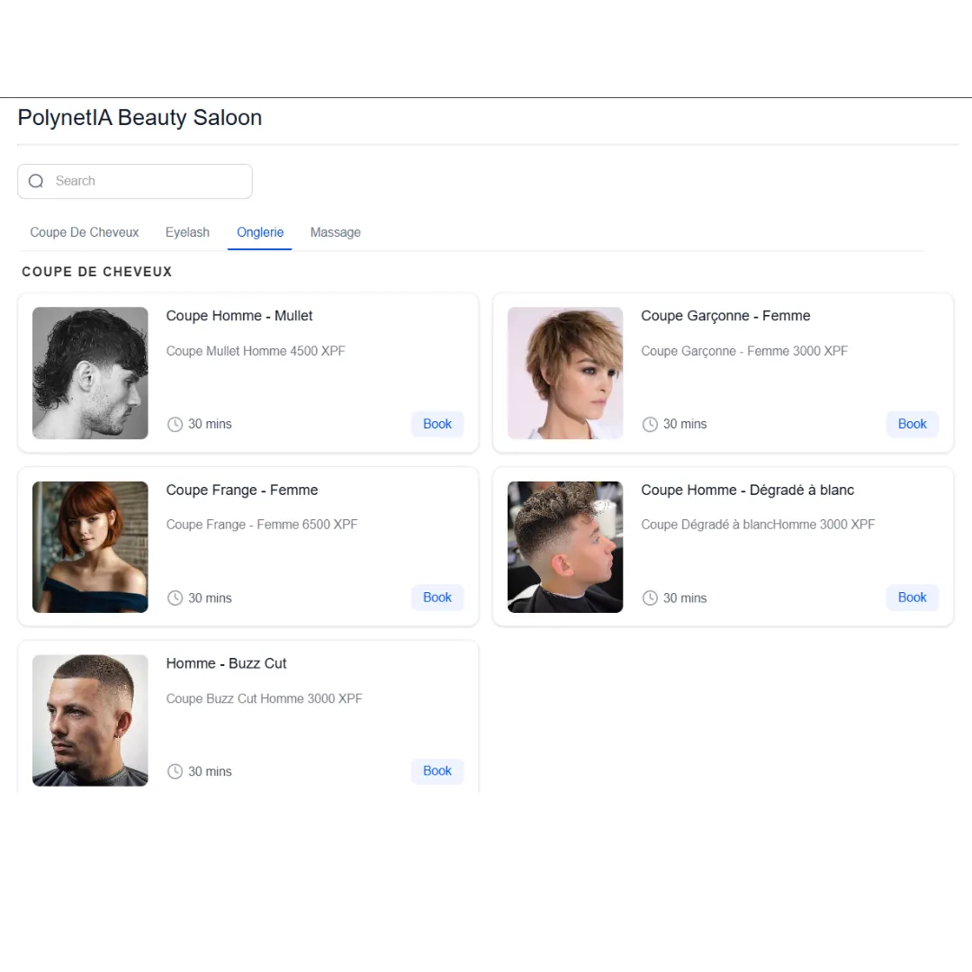Click the clock icon on Homme - Buzz Cut card
The height and width of the screenshot is (972, 972).
point(175,772)
